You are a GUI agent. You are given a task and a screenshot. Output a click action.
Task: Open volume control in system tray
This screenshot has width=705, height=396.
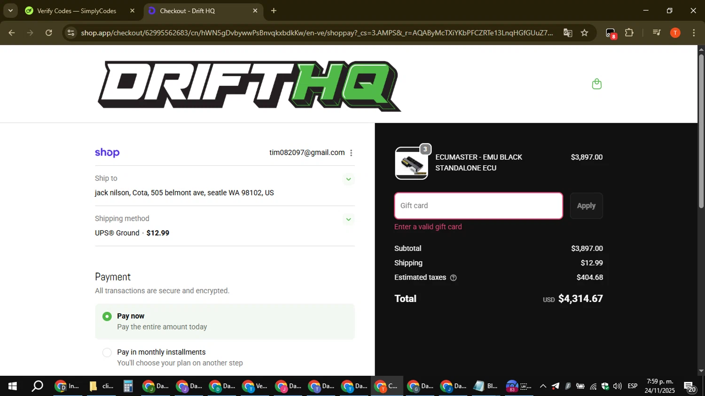pos(617,386)
